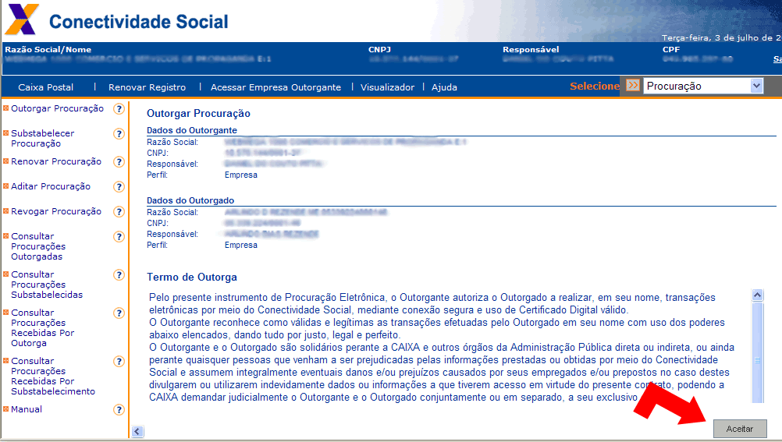Viewport: 782px width, 442px height.
Task: Click the Termo de Outorga text area
Action: pos(449,347)
